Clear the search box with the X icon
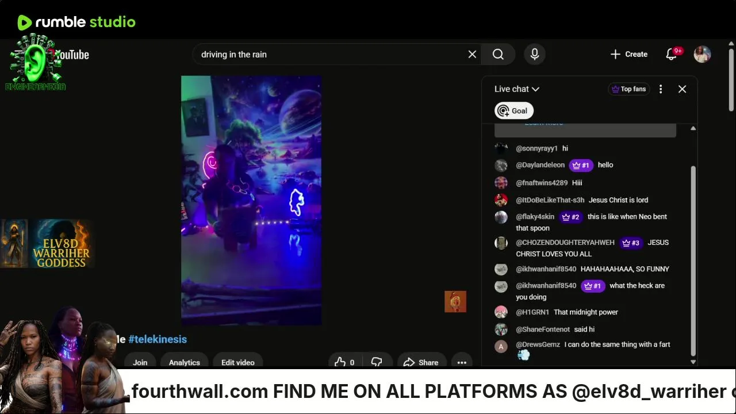Image resolution: width=736 pixels, height=414 pixels. (472, 54)
